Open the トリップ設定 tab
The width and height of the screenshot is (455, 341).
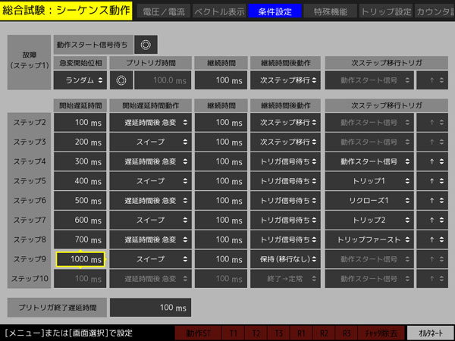(385, 11)
